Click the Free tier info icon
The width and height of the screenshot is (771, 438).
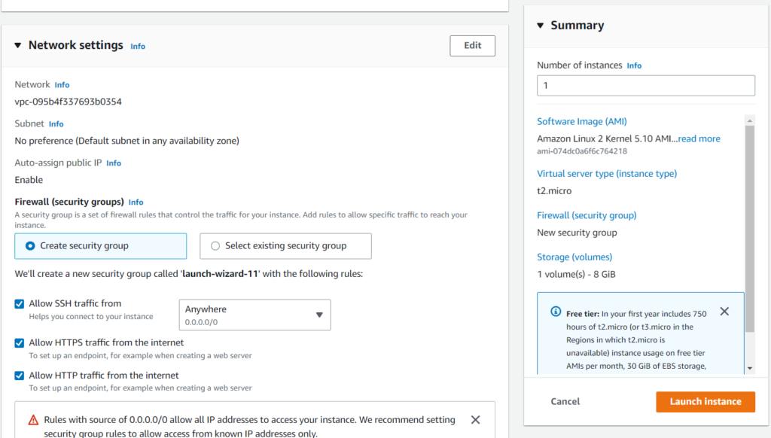coord(556,312)
